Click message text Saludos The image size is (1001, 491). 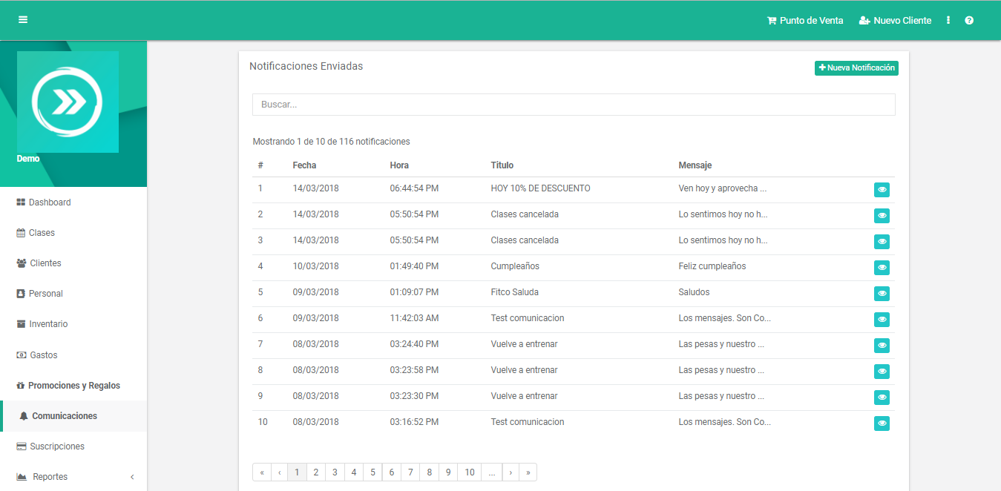point(695,292)
